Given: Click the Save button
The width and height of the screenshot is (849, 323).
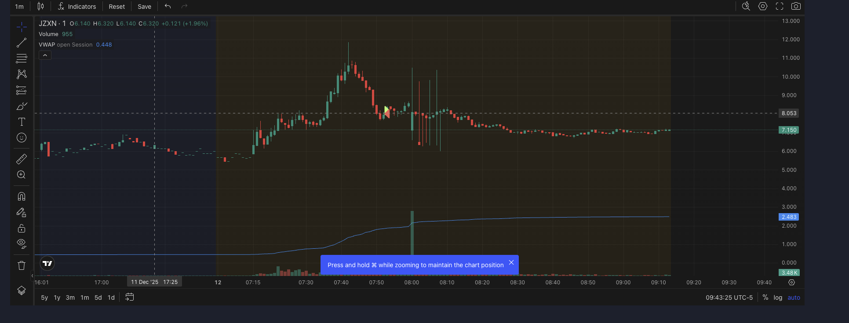Looking at the screenshot, I should click(144, 7).
